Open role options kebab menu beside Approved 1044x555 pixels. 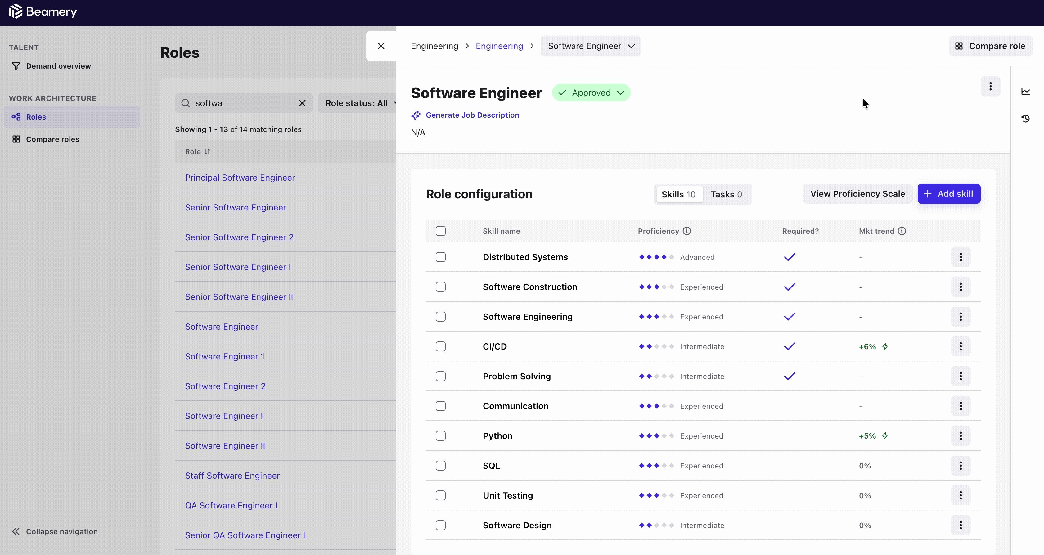(990, 86)
